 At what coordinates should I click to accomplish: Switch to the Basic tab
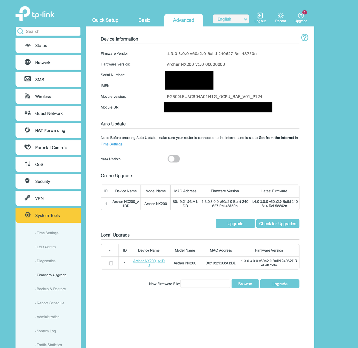pos(144,20)
